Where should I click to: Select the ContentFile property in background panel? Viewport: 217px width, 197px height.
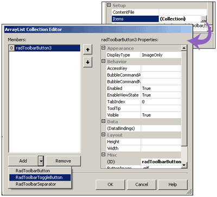coord(135,12)
